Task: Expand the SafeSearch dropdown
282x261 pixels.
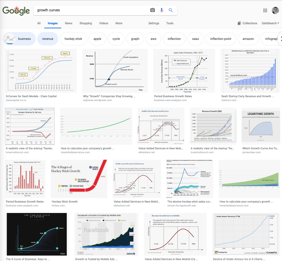Action: tap(270, 23)
